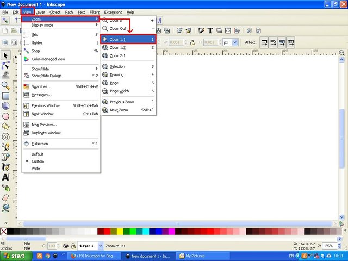Viewport: 348px width, 261px height.
Task: Select the 3D Box tool
Action: [5, 106]
